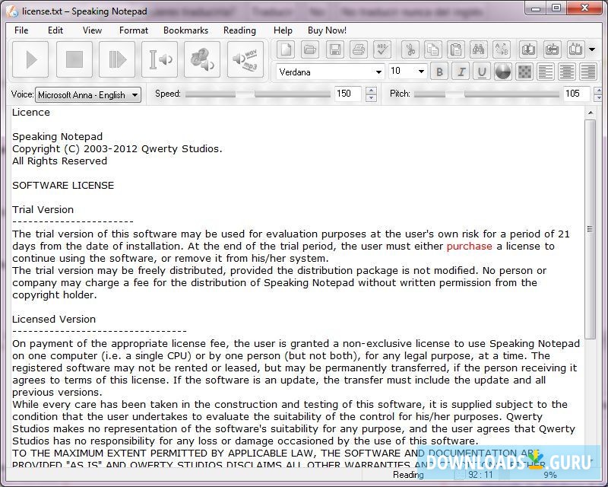Click the 'All Rights Reserved' line
608x487 pixels.
coord(60,161)
